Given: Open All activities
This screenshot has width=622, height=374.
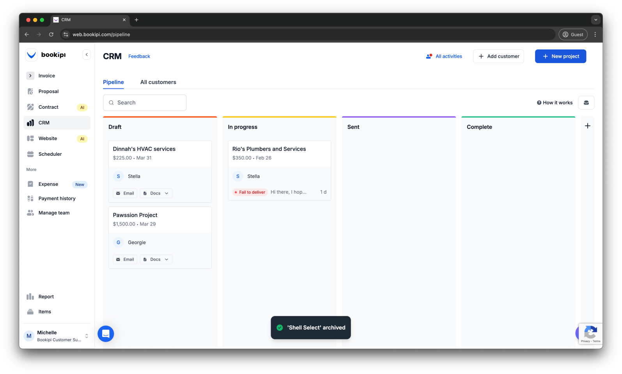Looking at the screenshot, I should tap(444, 56).
